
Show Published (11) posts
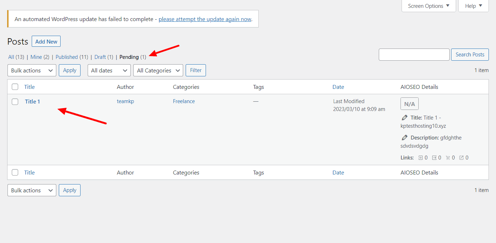click(x=72, y=57)
